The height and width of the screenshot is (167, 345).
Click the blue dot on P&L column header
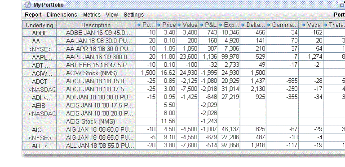tap(201, 25)
